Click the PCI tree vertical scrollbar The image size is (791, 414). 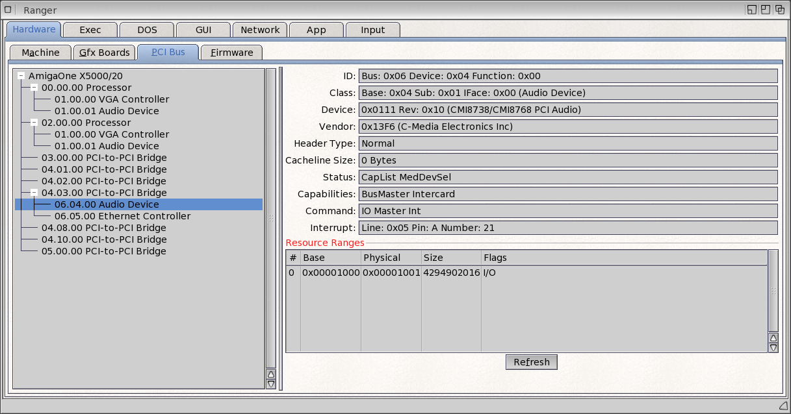271,217
